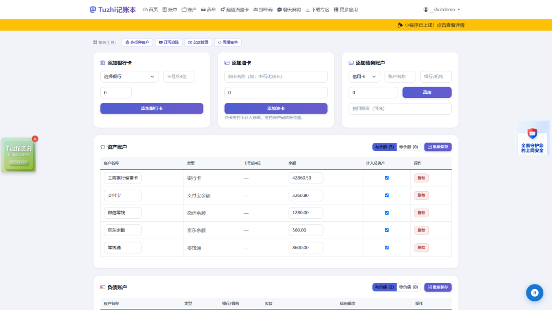Toggle 计入总资产 checkbox for 微信零钱
Screen dimensions: 552x310
(x=387, y=213)
